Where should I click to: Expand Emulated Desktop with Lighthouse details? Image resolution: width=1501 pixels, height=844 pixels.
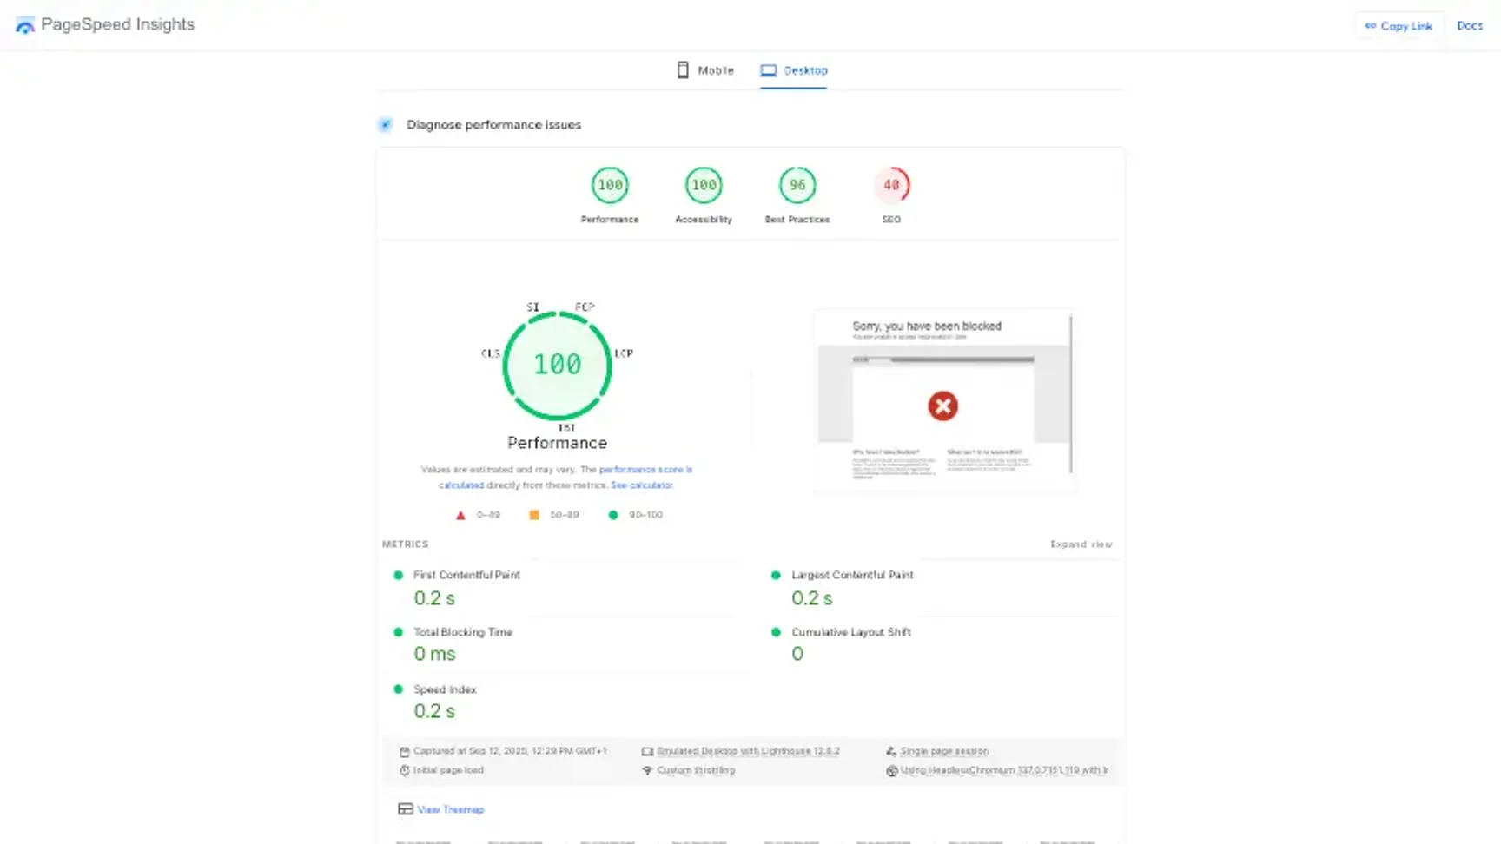point(747,751)
